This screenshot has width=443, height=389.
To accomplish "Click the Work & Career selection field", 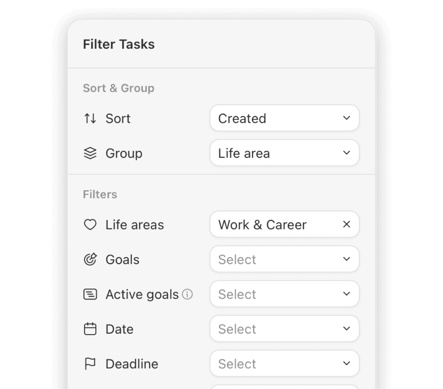I will pyautogui.click(x=269, y=225).
